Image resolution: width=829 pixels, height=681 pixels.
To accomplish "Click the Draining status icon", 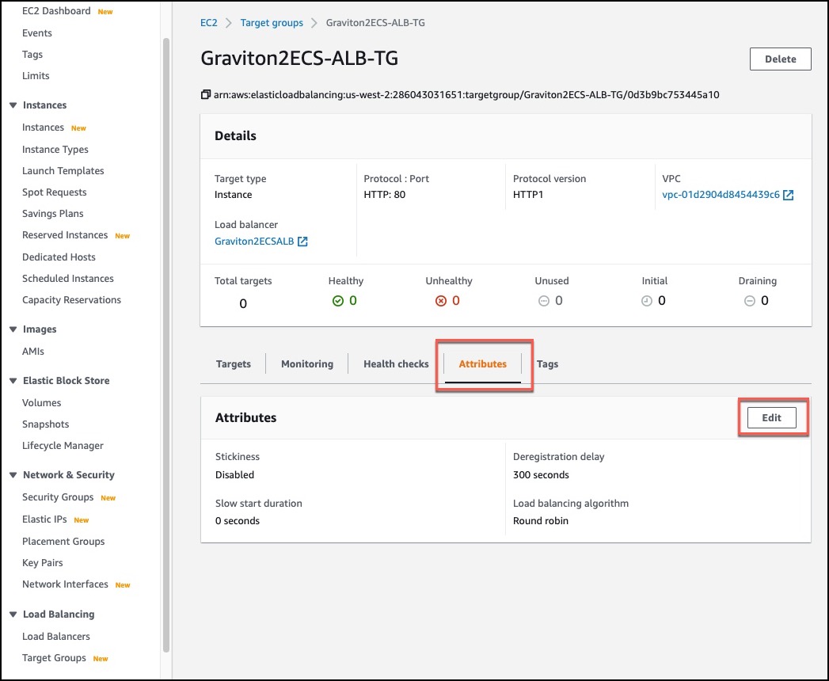I will click(749, 301).
